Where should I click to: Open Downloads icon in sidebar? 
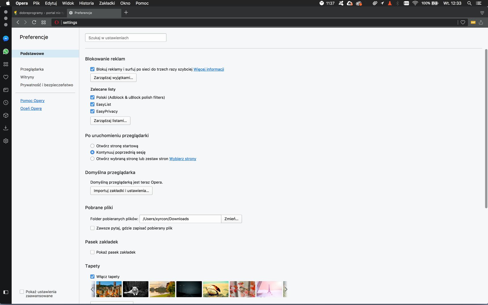click(x=6, y=128)
